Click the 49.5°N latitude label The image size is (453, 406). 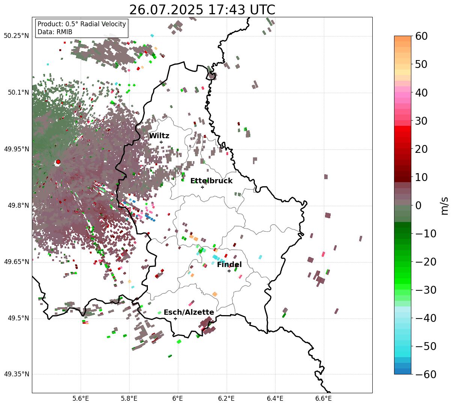click(18, 318)
